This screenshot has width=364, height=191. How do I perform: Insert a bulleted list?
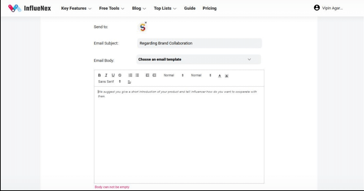137,75
